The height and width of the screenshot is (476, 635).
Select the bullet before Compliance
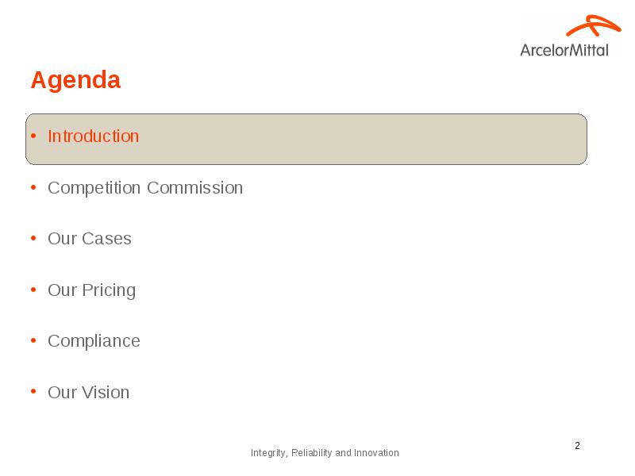(x=33, y=341)
